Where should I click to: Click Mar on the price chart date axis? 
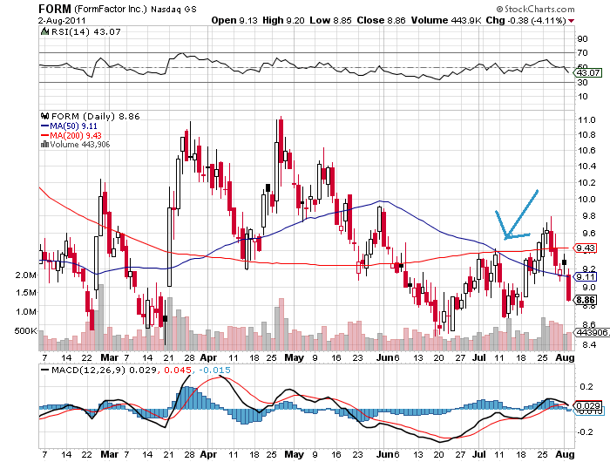coord(109,357)
